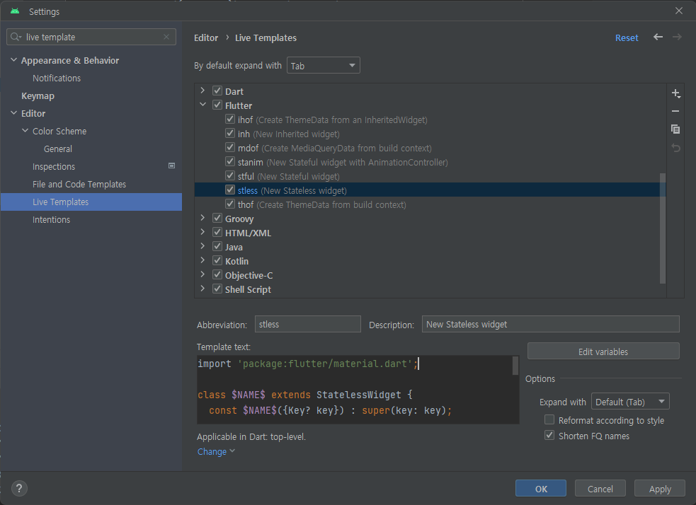696x505 pixels.
Task: Collapse Appearance & Behavior section
Action: point(13,60)
